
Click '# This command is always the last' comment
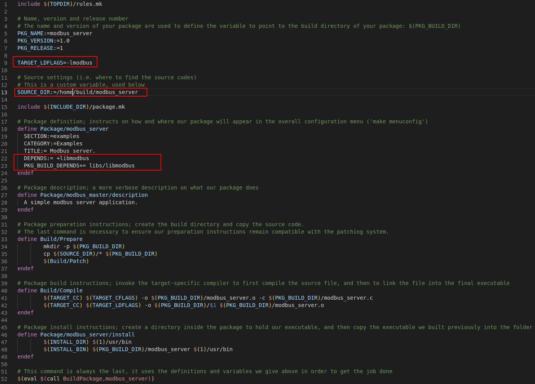coord(205,371)
